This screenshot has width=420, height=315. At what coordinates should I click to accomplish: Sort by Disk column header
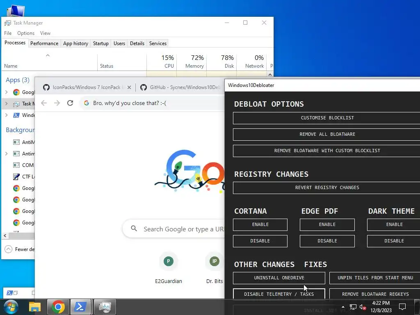222,62
